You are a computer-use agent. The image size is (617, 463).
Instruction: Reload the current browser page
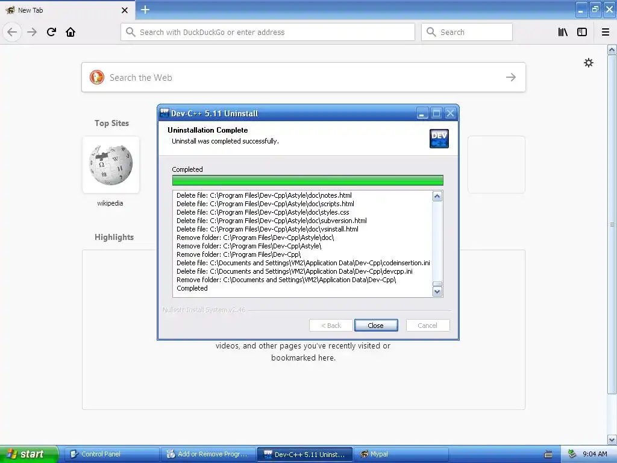(x=51, y=32)
